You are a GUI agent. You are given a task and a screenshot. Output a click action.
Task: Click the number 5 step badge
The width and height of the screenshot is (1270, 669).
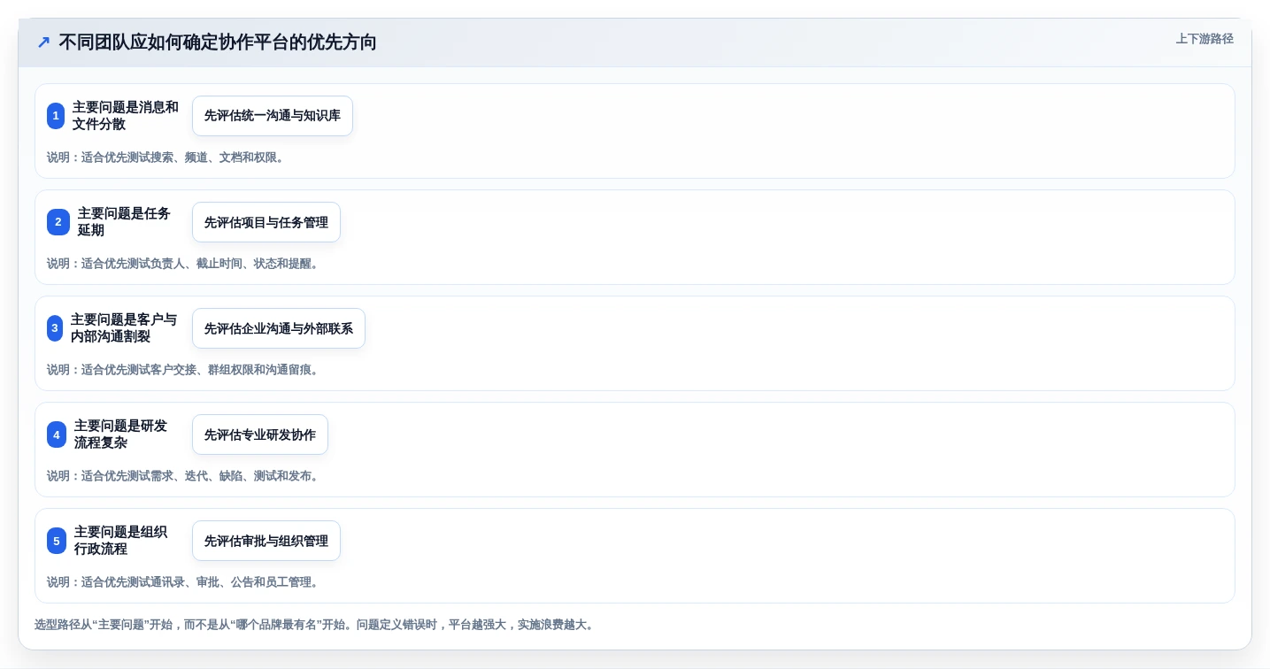[x=57, y=541]
